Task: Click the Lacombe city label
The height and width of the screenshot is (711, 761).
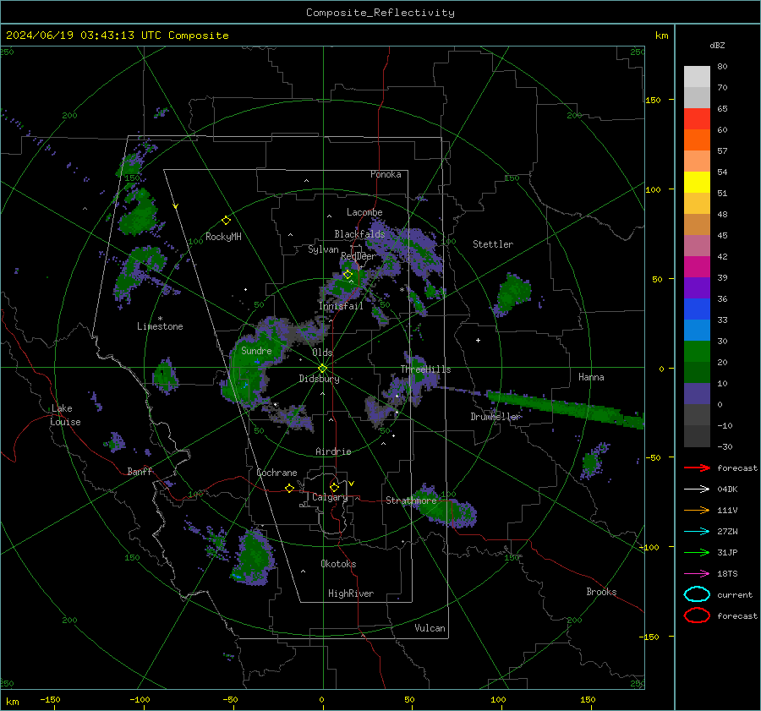Action: click(x=364, y=212)
